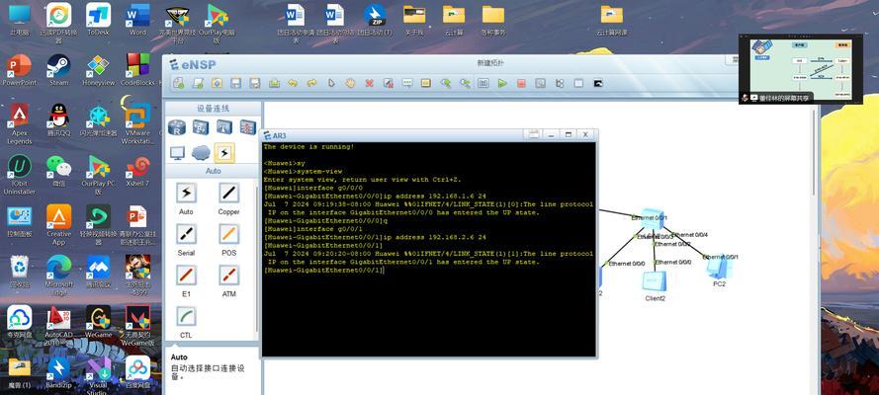Click the Ethernet 0/0/4 port label
This screenshot has width=879, height=395.
point(692,235)
